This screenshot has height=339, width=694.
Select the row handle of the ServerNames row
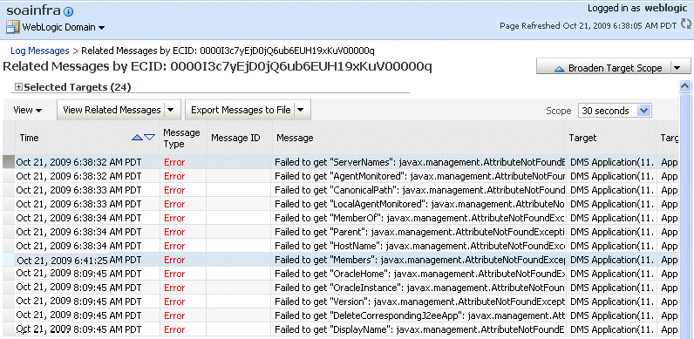coord(9,162)
